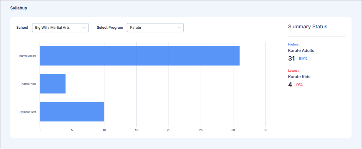Click the Karate Kids name under Lowest
Viewport: 362px width, 149px height.
pyautogui.click(x=299, y=77)
